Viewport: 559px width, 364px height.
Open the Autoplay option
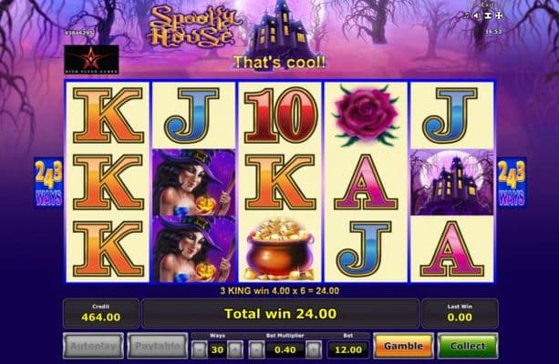[93, 346]
